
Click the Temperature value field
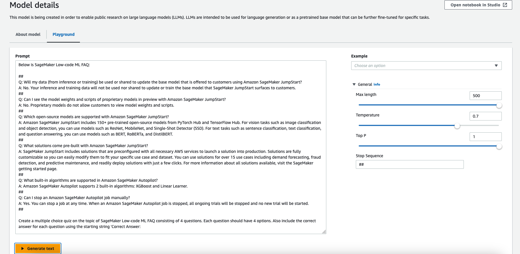pyautogui.click(x=485, y=116)
